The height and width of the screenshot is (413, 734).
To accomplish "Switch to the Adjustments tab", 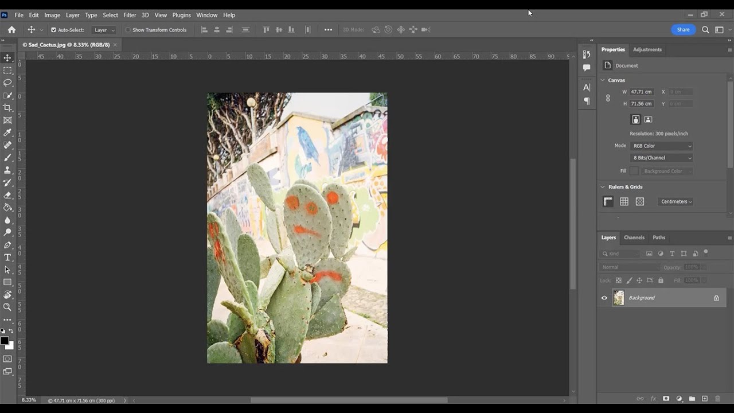I will [647, 49].
